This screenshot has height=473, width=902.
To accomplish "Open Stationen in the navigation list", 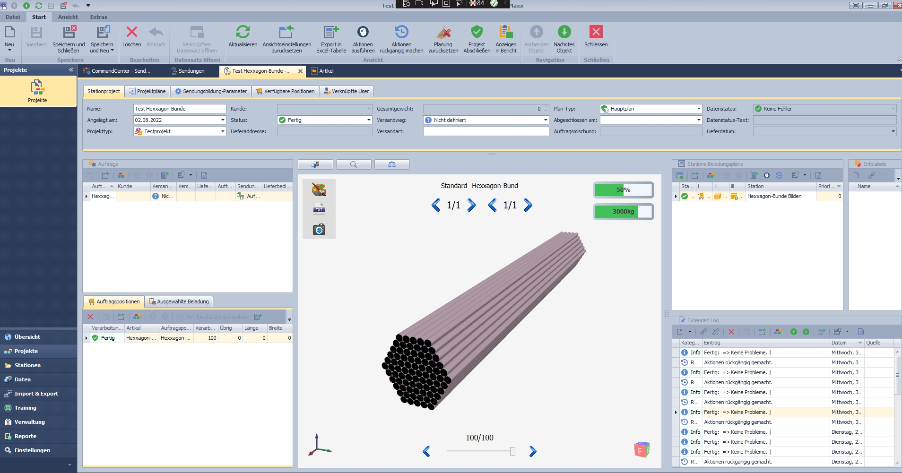I will click(38, 365).
